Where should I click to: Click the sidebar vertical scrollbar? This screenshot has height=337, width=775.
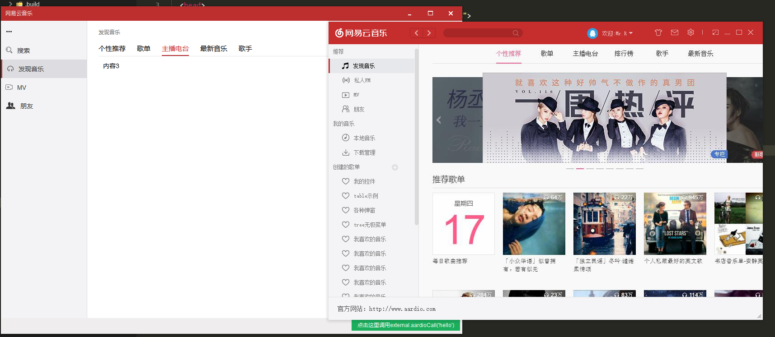click(x=416, y=135)
